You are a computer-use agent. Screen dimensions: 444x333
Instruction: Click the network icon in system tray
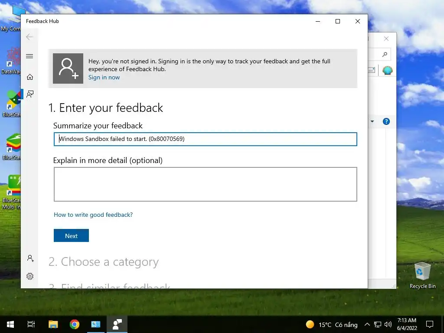pyautogui.click(x=378, y=324)
